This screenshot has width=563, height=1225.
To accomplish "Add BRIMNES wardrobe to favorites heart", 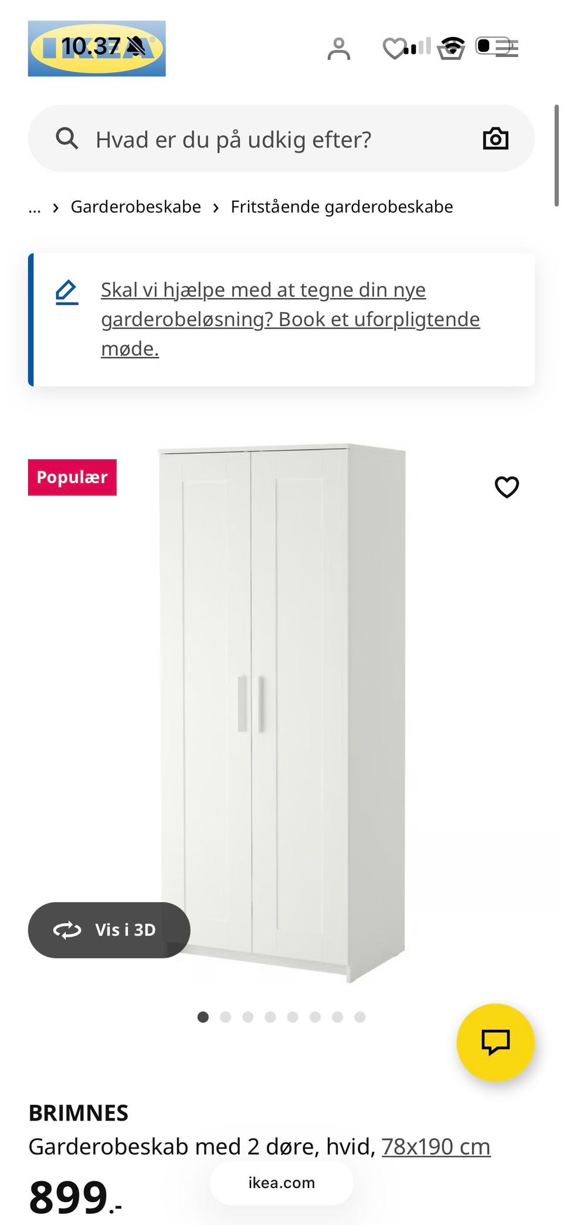I will (507, 487).
